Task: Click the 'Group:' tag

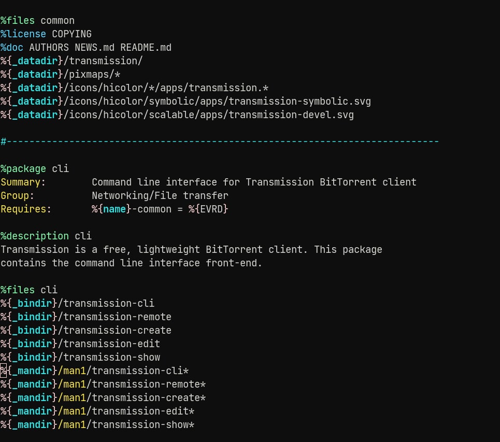Action: pyautogui.click(x=18, y=195)
